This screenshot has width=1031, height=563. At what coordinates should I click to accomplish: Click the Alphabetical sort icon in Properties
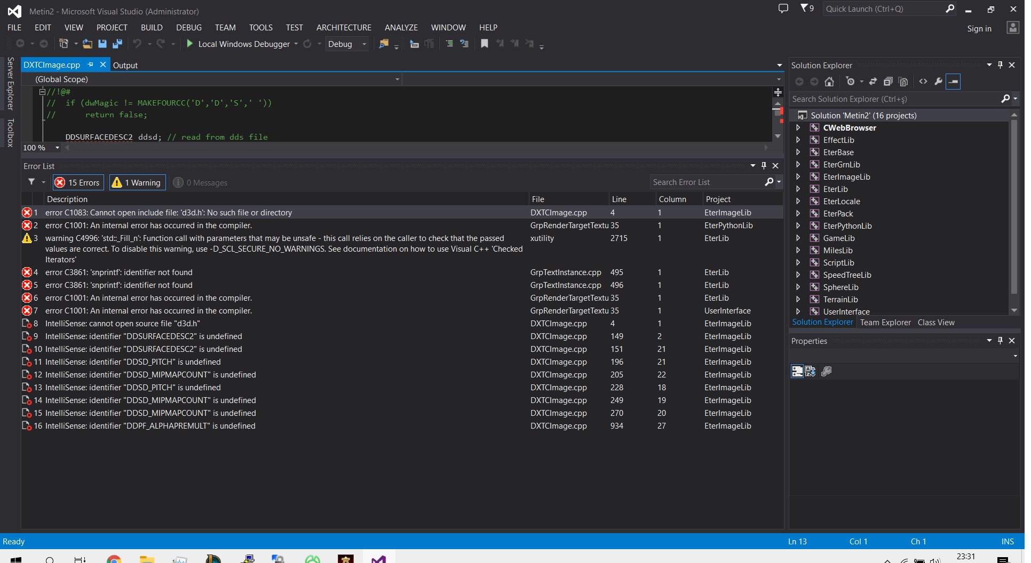[810, 371]
